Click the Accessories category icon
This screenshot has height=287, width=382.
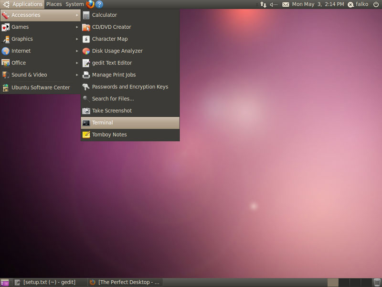click(x=5, y=15)
